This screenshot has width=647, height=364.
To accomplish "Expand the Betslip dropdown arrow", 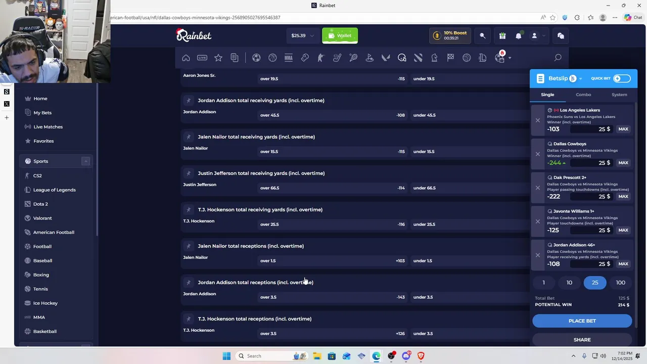I will tap(580, 79).
